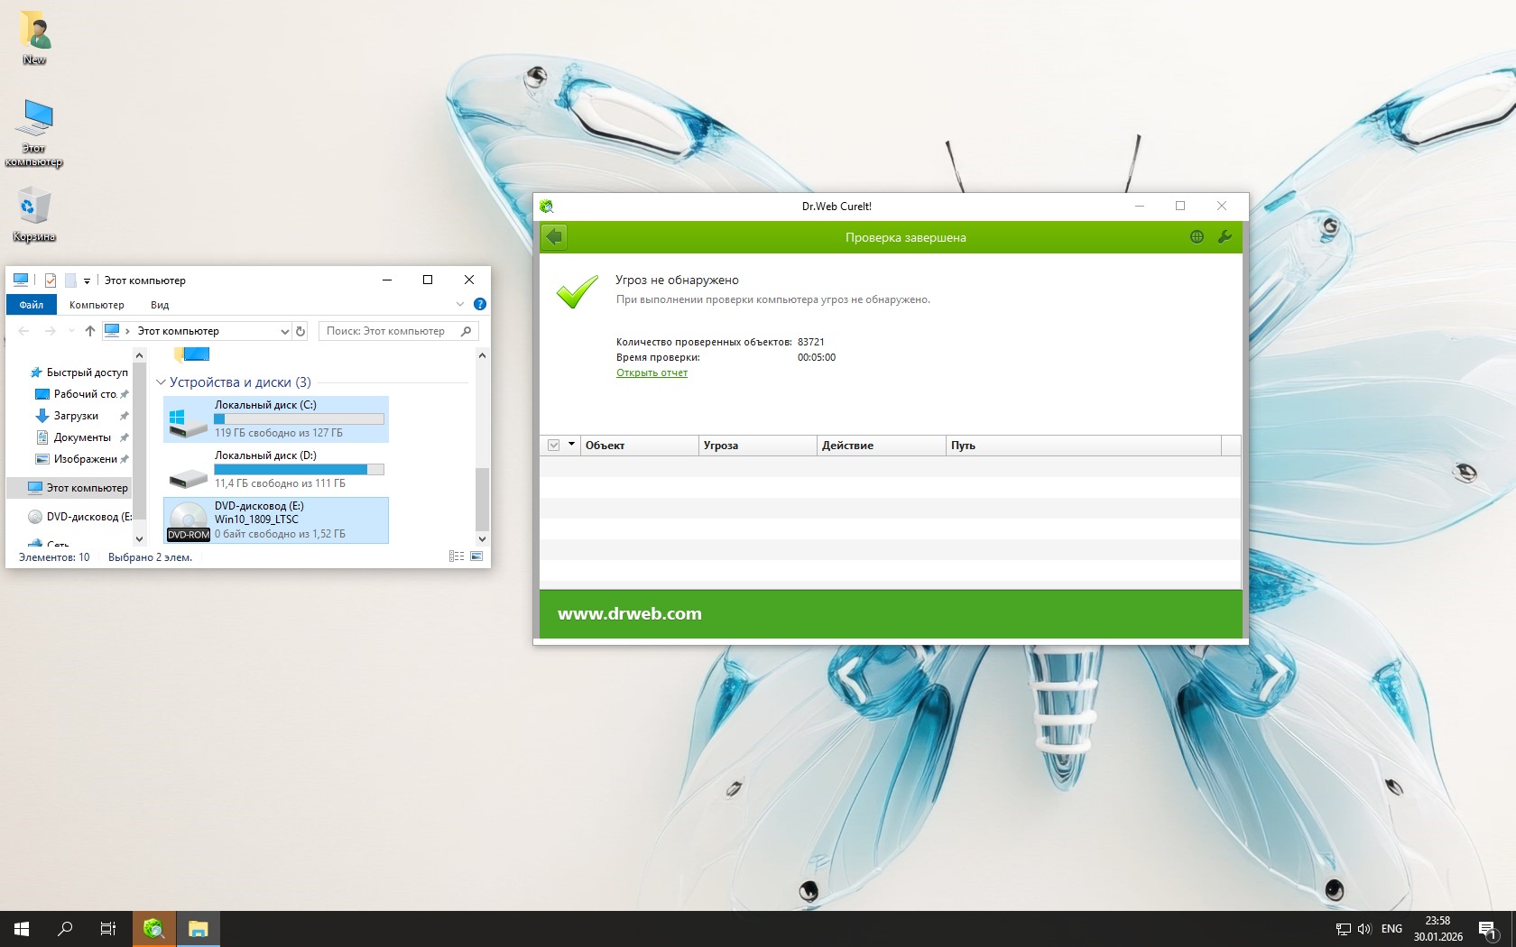Click Explorer search field
Screen dimensions: 1516x947
tap(388, 331)
